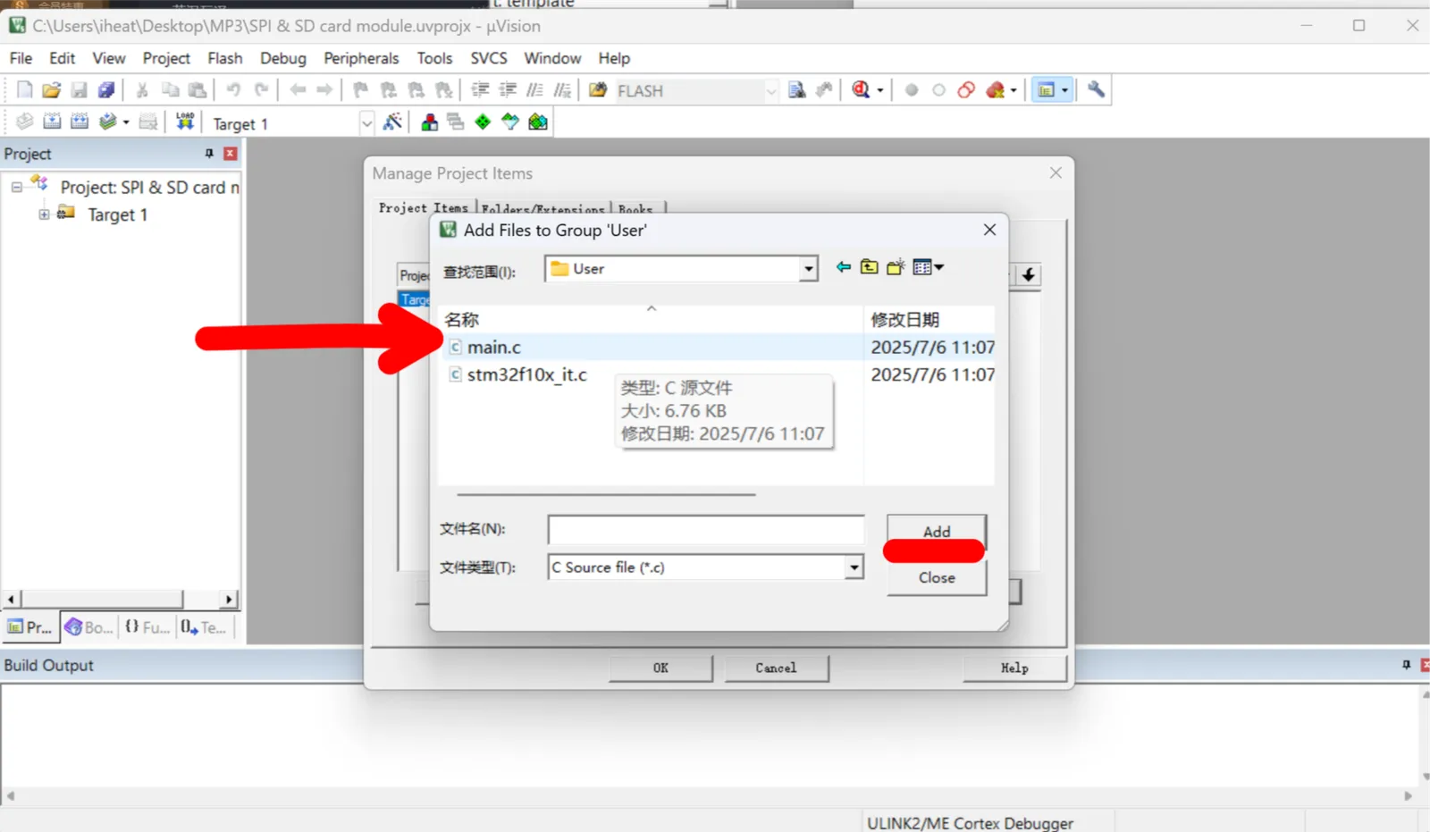Collapse the Project SPI & SD card node

[16, 188]
